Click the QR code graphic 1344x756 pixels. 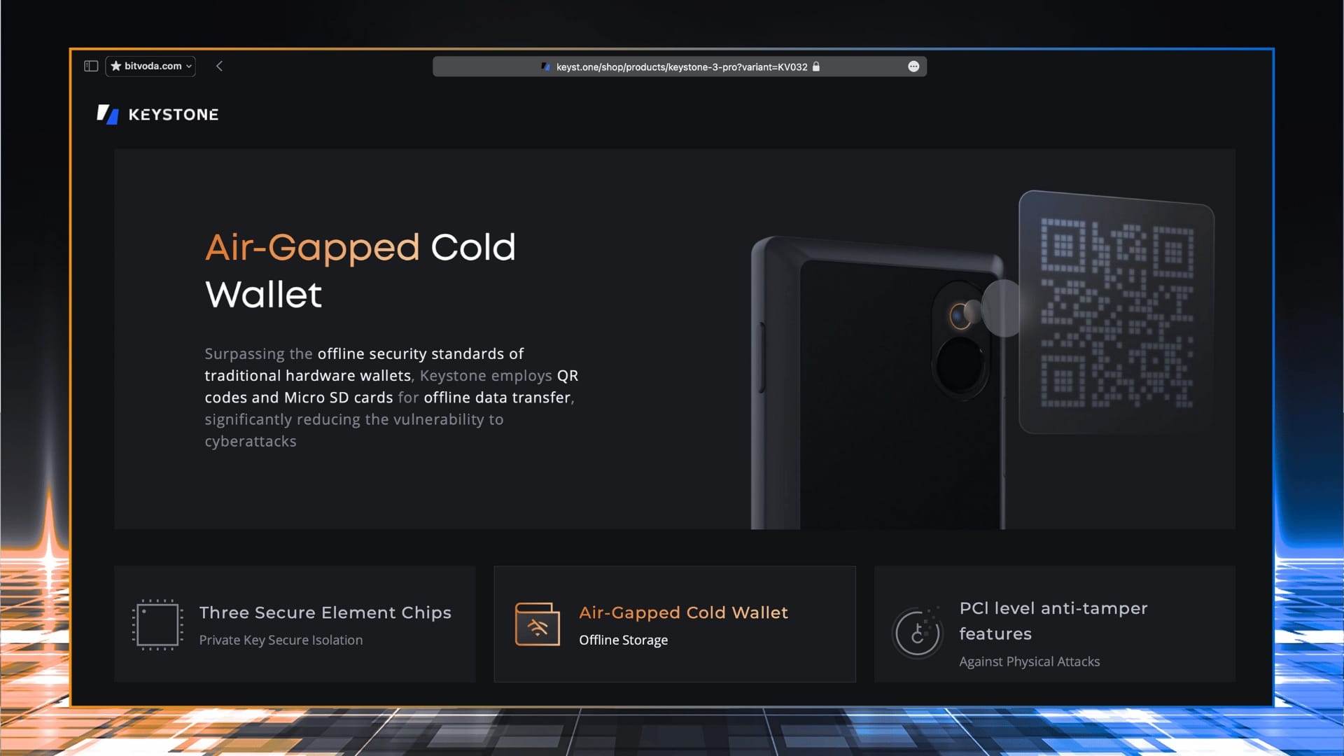[x=1116, y=313]
